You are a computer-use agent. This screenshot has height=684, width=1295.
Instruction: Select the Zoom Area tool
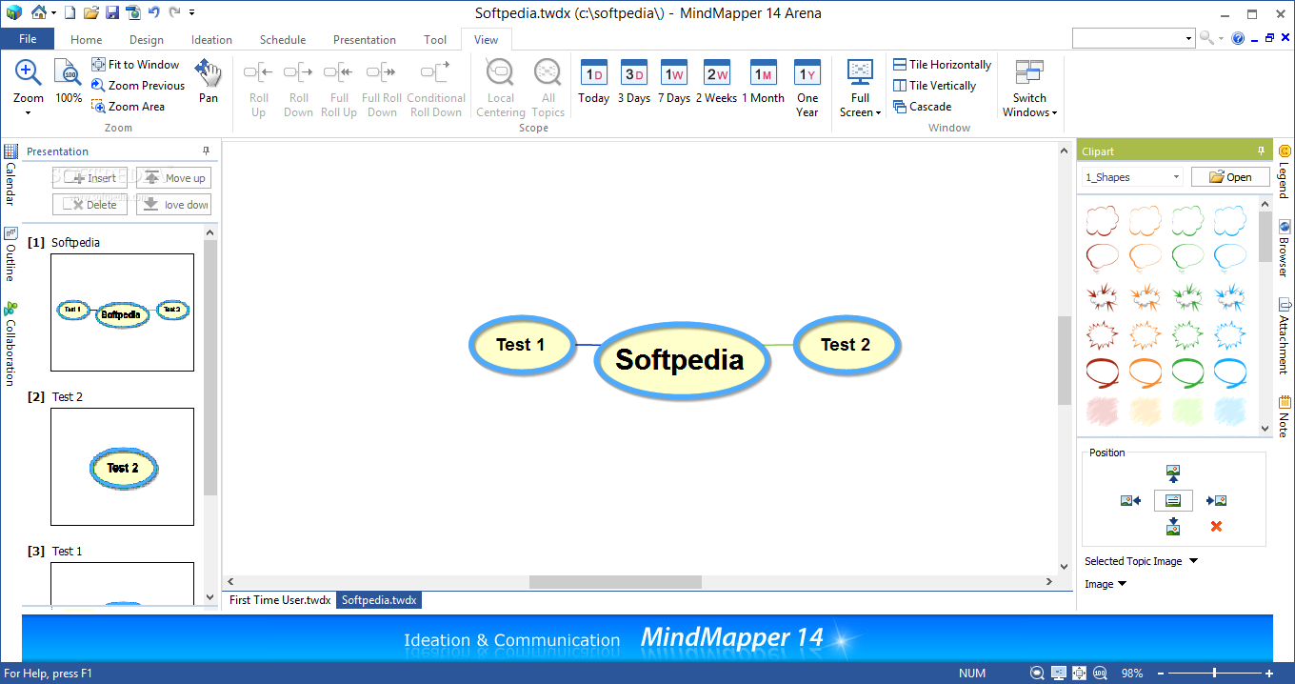pos(128,107)
